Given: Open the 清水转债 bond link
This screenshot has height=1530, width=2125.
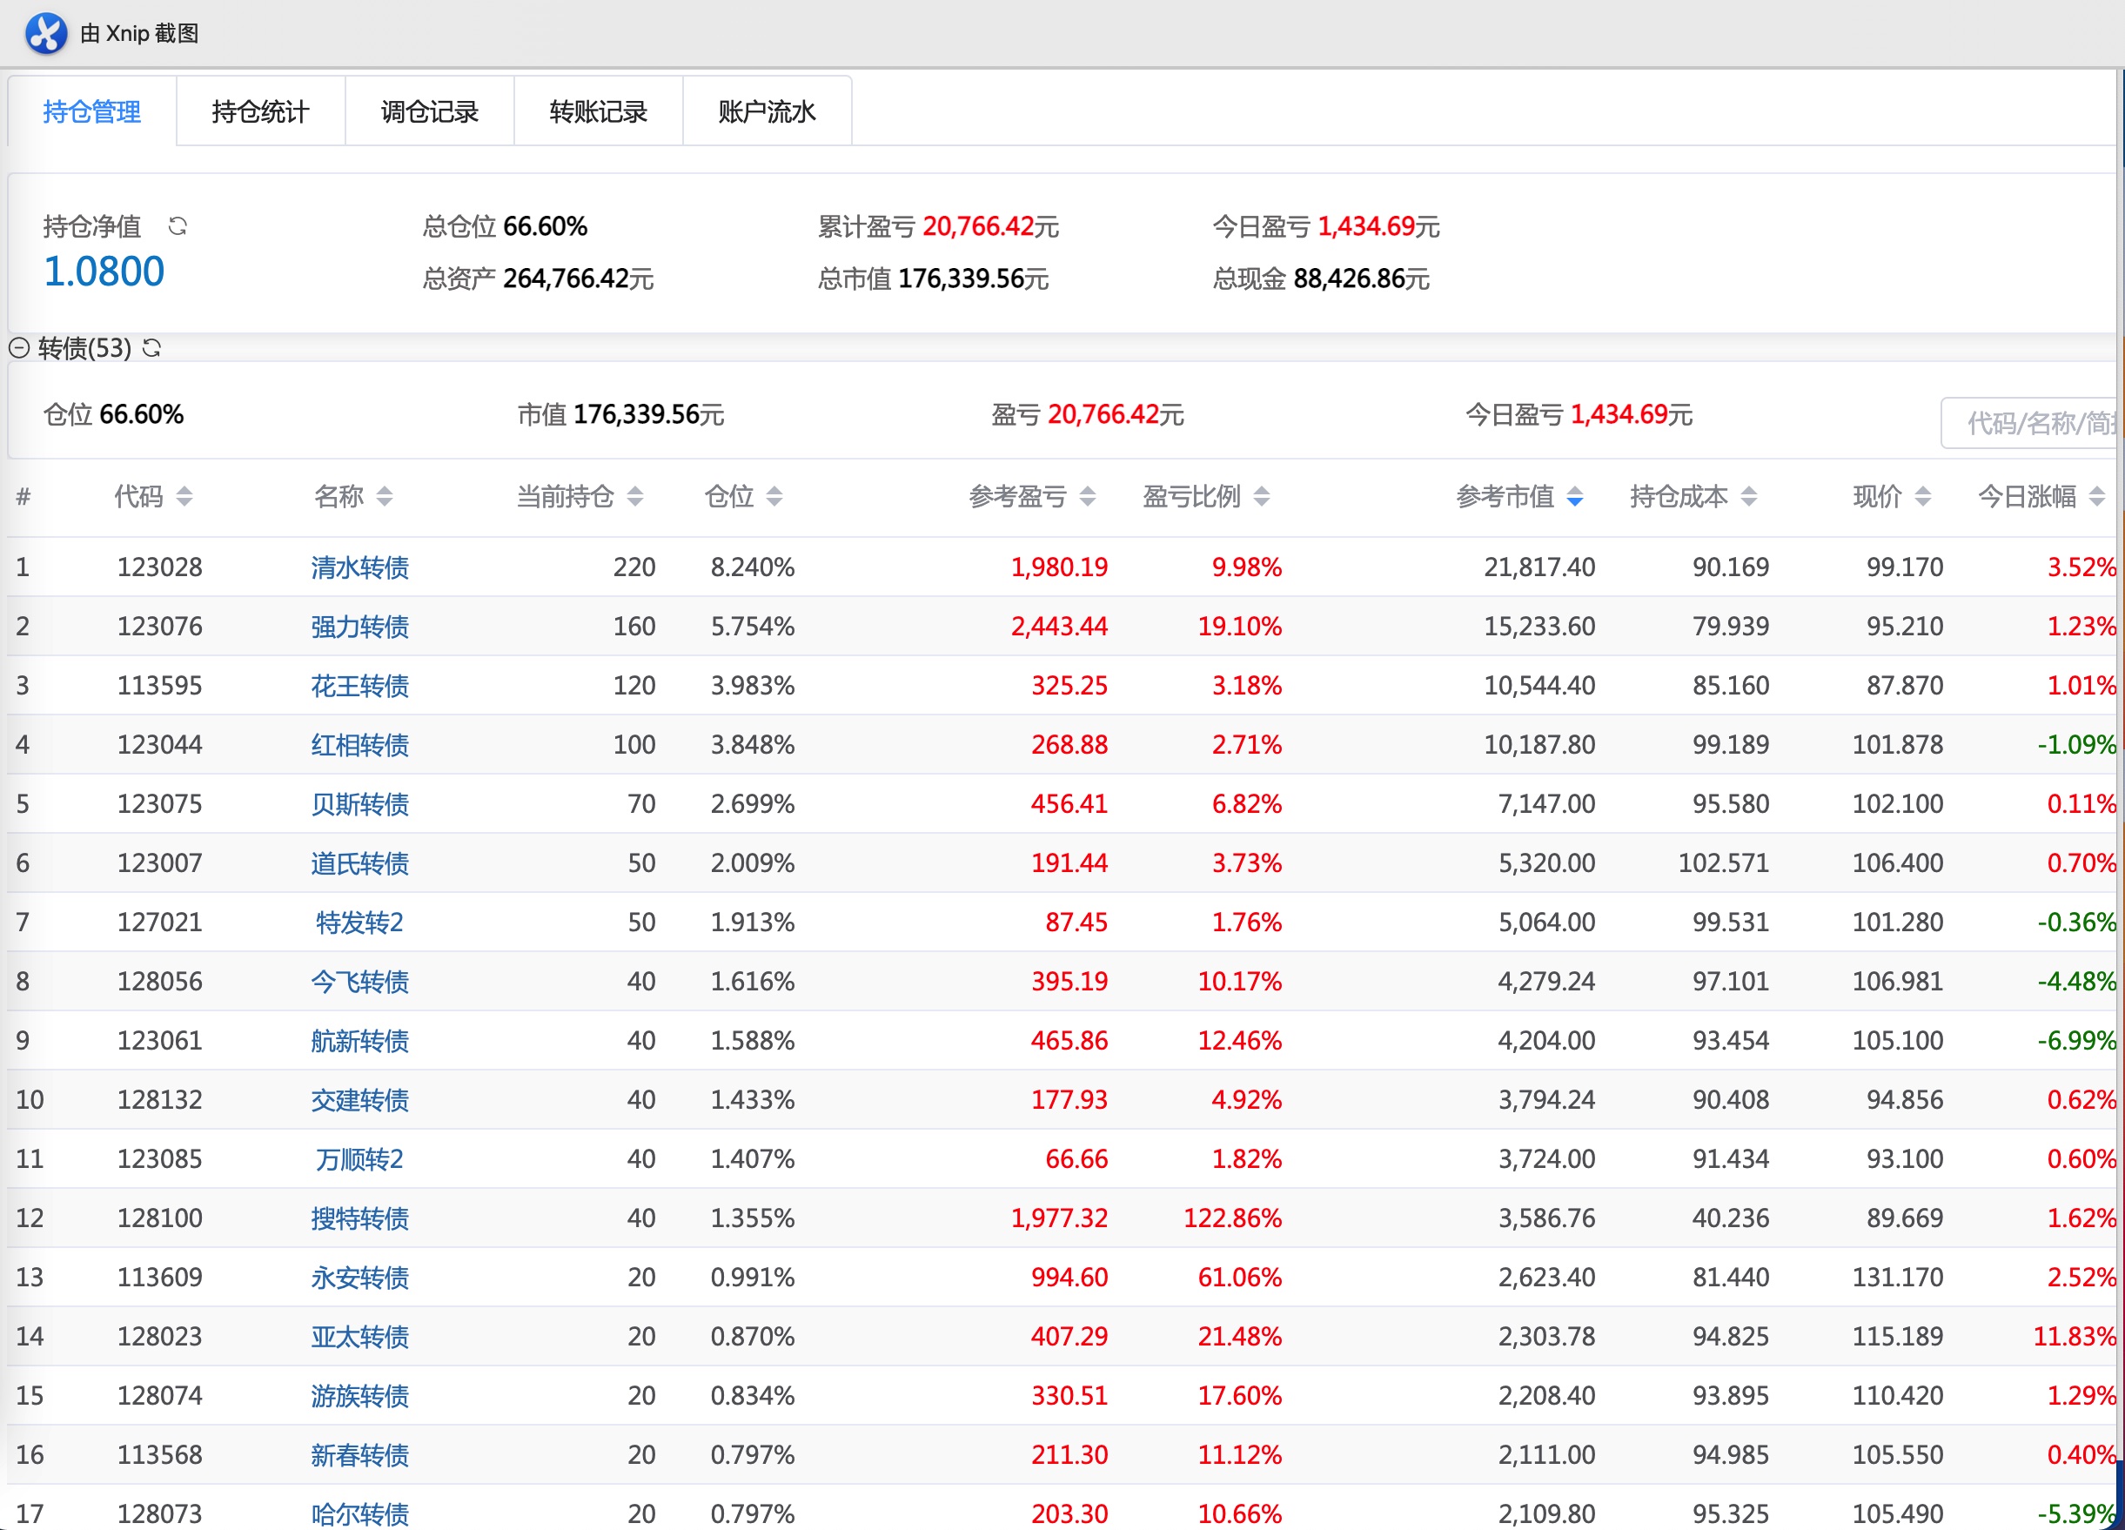Looking at the screenshot, I should pyautogui.click(x=359, y=567).
